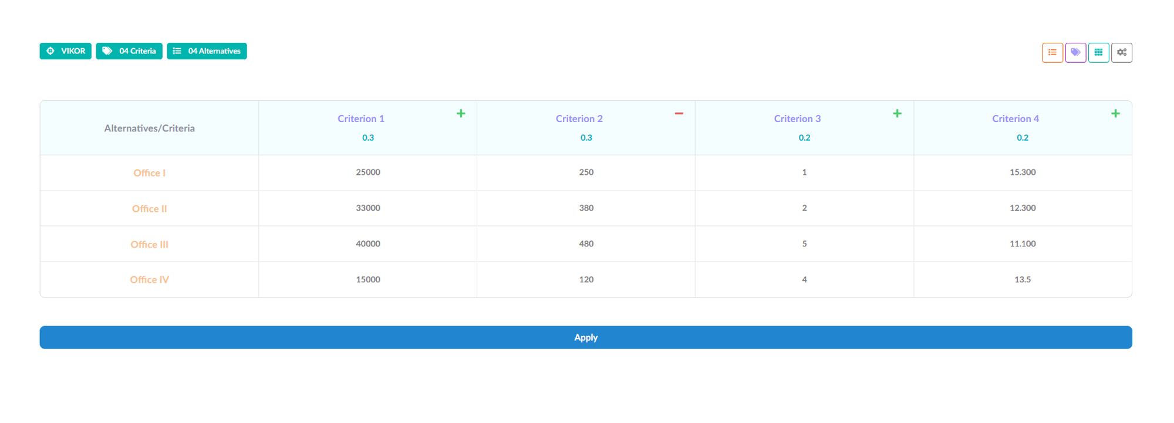Image resolution: width=1174 pixels, height=423 pixels.
Task: Select the Office I row label
Action: point(149,173)
